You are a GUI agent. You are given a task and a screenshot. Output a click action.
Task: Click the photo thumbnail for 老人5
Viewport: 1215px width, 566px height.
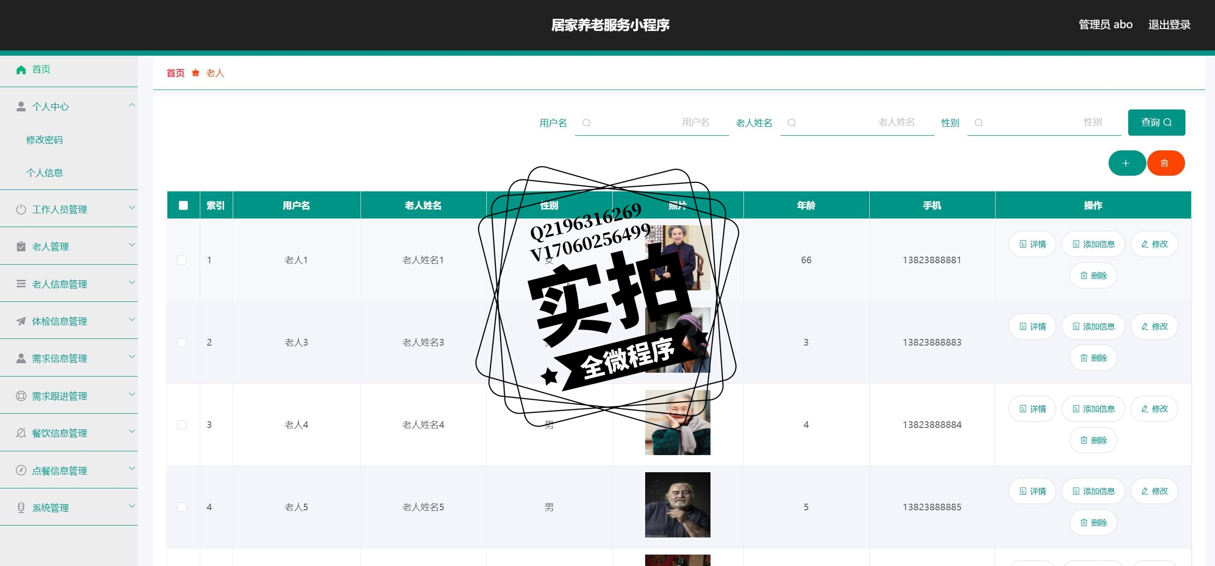point(678,505)
